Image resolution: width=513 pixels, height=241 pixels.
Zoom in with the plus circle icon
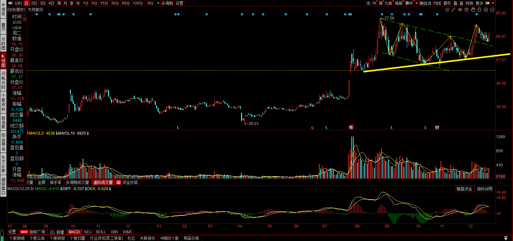point(486,10)
